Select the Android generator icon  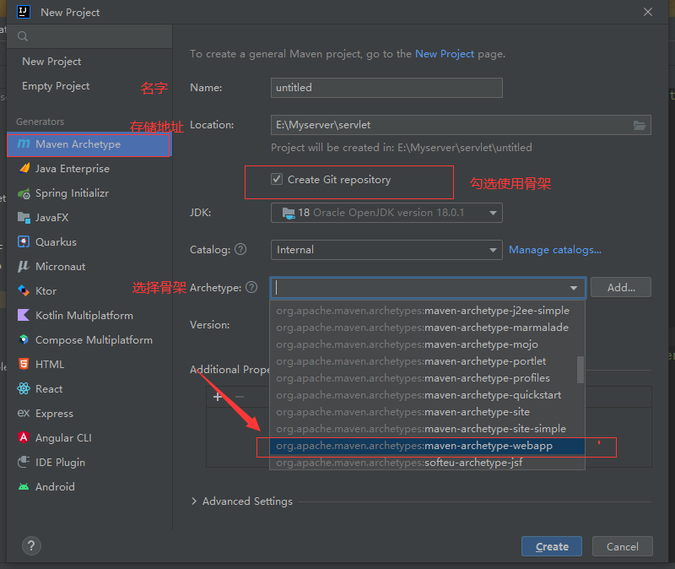tap(24, 487)
